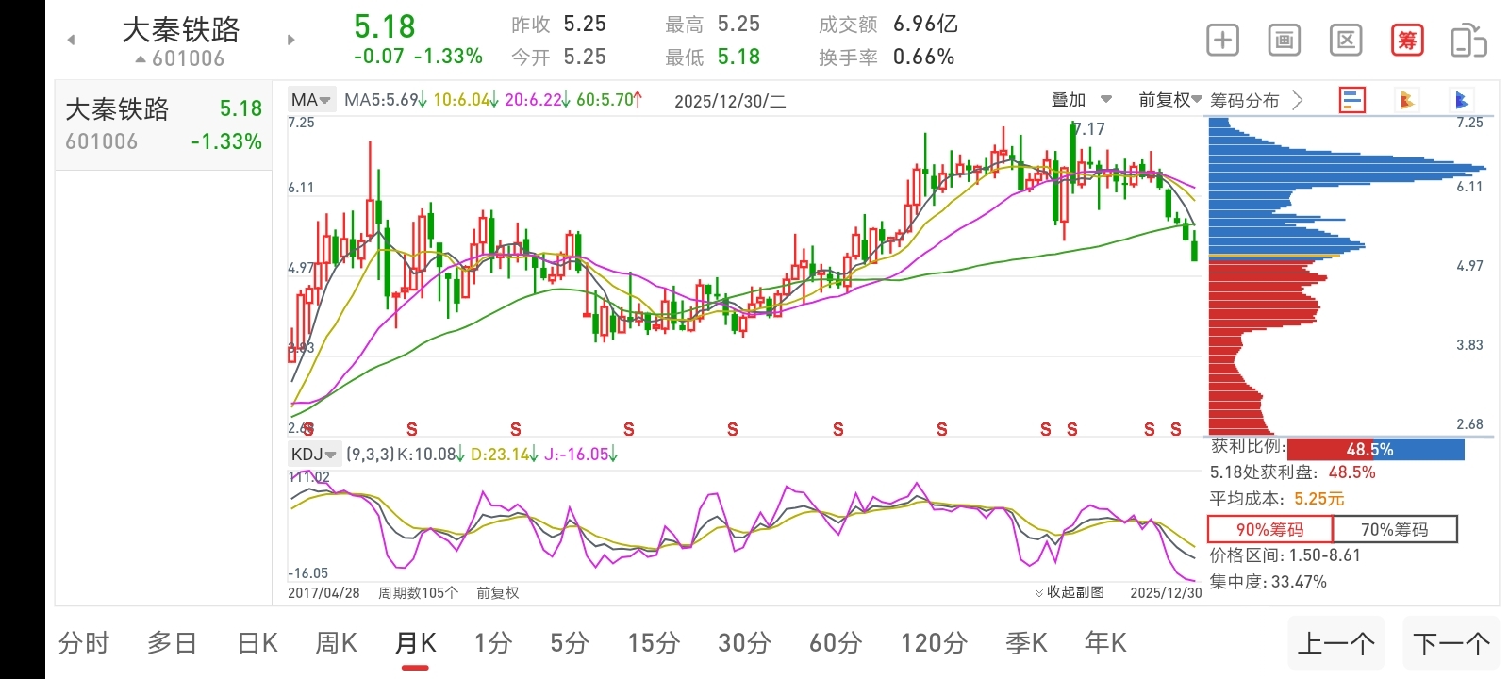Click the KDJ J:-16.05 value

(x=581, y=455)
